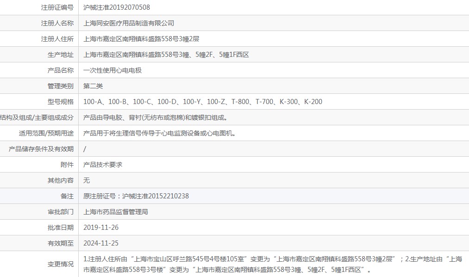Click the label 变更情况
Screen dimensions: 469x277
coord(61,264)
